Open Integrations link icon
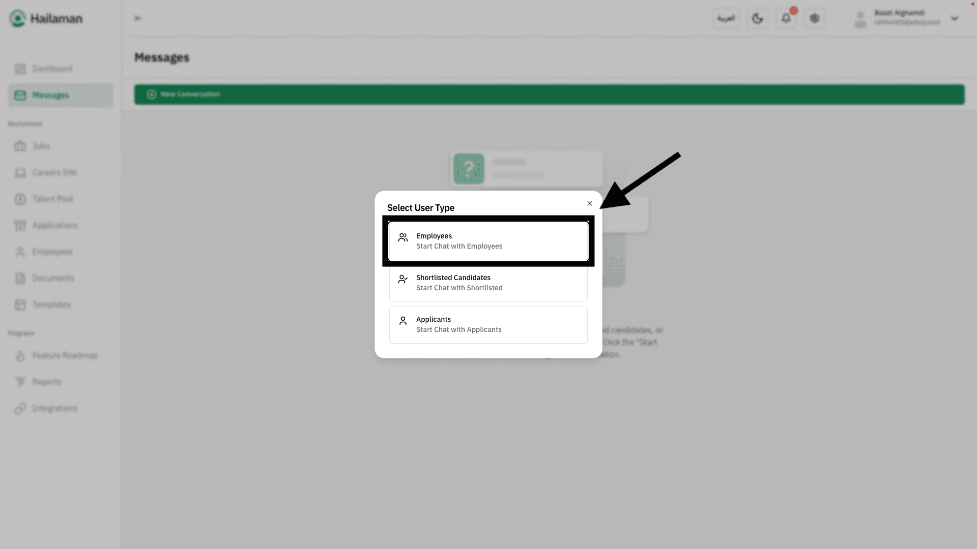This screenshot has height=549, width=977. click(20, 409)
